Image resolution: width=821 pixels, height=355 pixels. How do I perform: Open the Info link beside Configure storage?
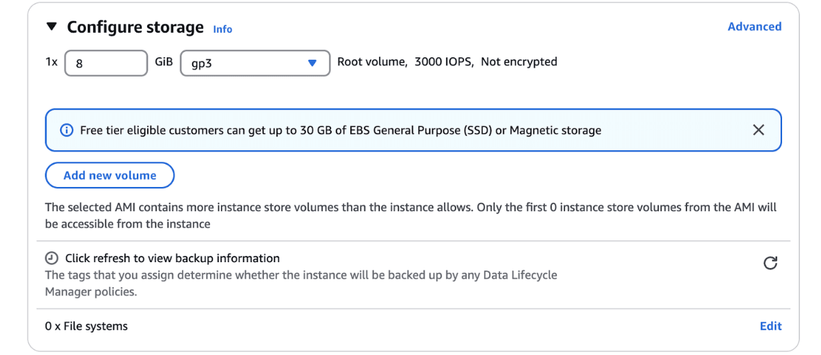(x=222, y=29)
